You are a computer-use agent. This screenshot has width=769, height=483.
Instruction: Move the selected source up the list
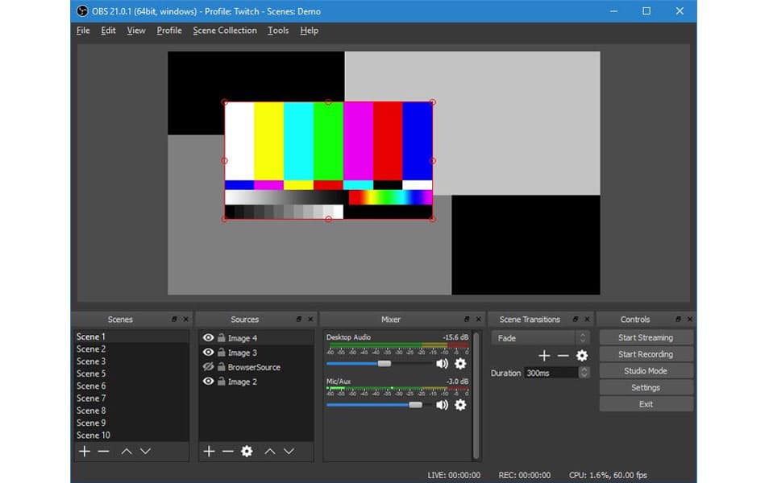[272, 452]
